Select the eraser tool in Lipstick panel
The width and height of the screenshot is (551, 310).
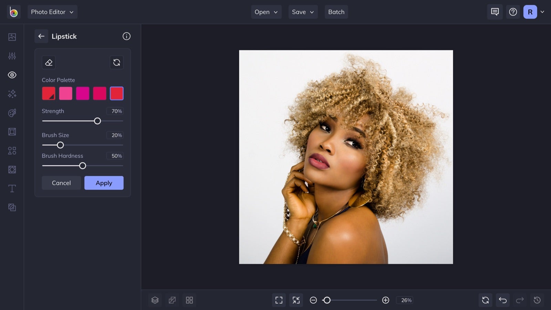click(x=49, y=62)
